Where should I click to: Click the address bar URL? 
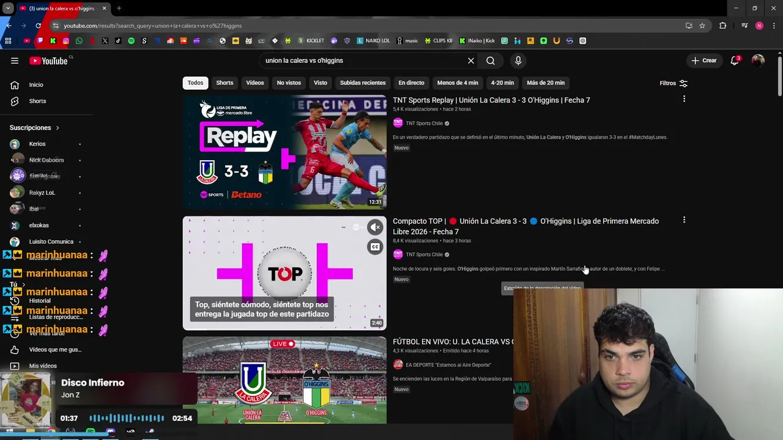point(153,26)
